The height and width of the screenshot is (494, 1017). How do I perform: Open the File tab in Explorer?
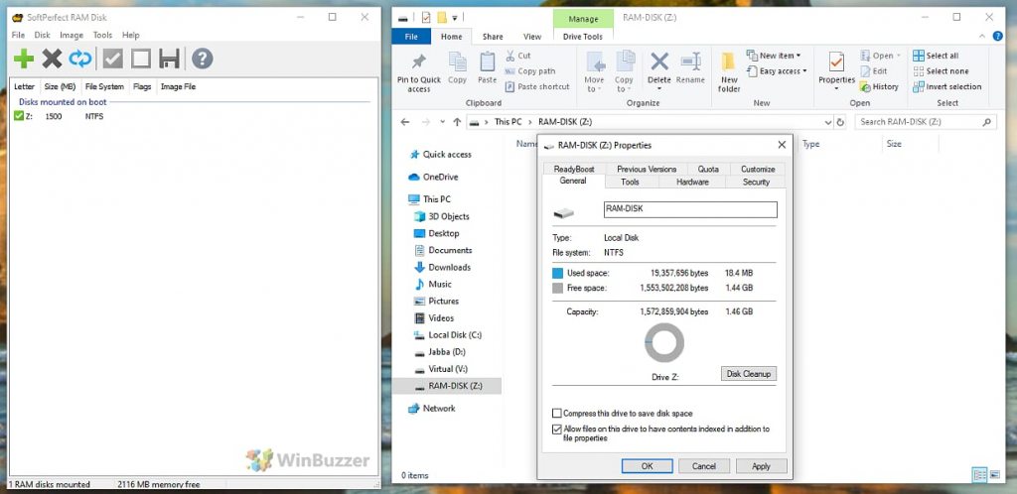coord(411,37)
